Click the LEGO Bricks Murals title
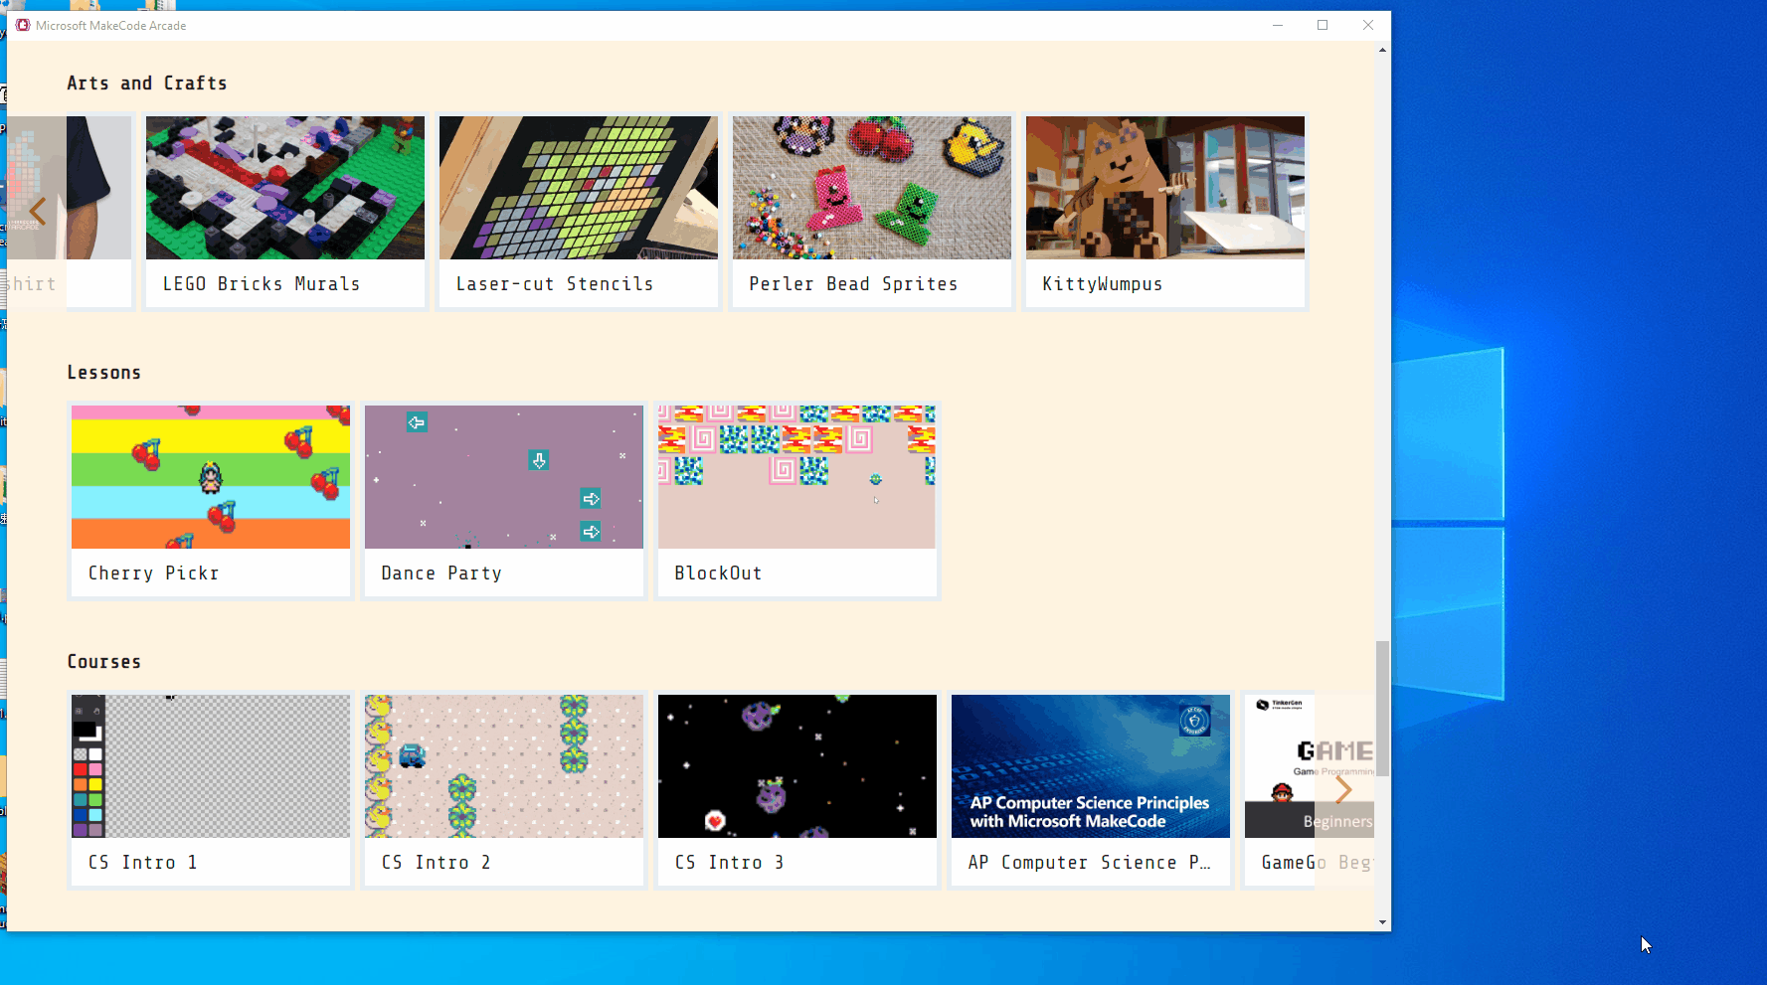The width and height of the screenshot is (1767, 985). pos(262,284)
